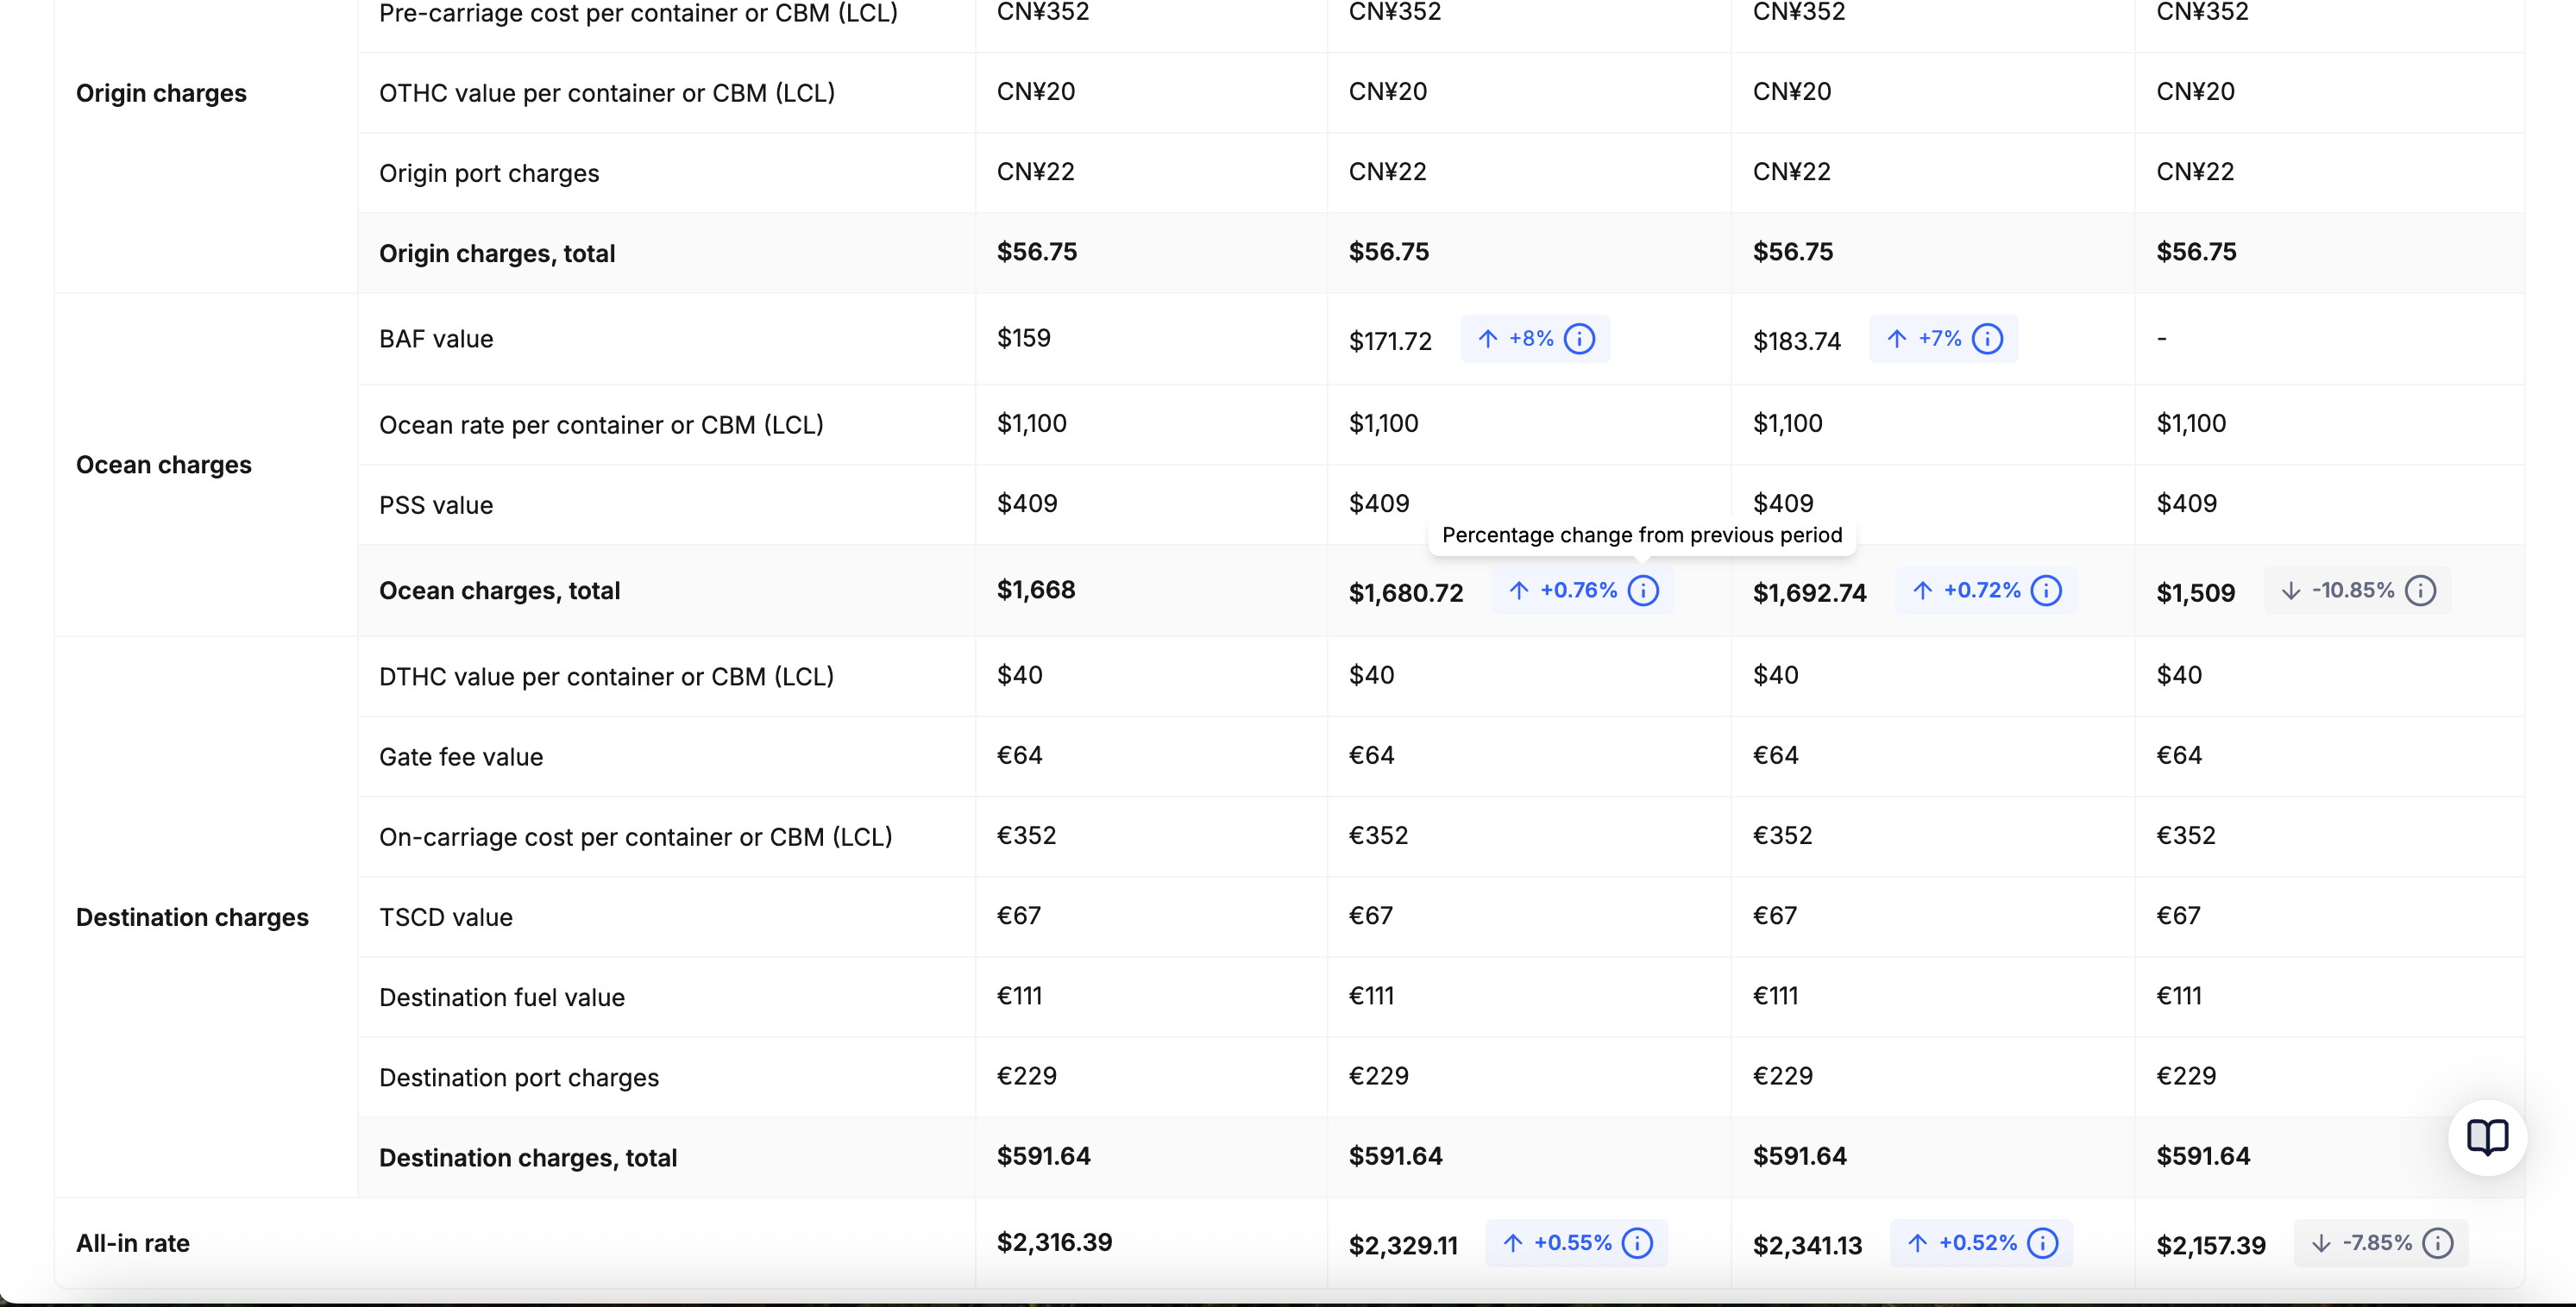Click info icon beside All-in rate +0.55%

[1637, 1243]
